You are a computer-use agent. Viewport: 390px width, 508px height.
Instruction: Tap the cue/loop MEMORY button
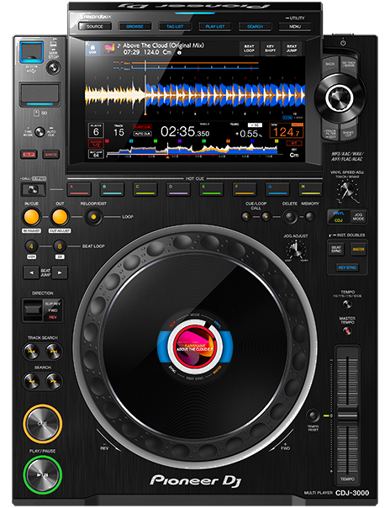[310, 216]
